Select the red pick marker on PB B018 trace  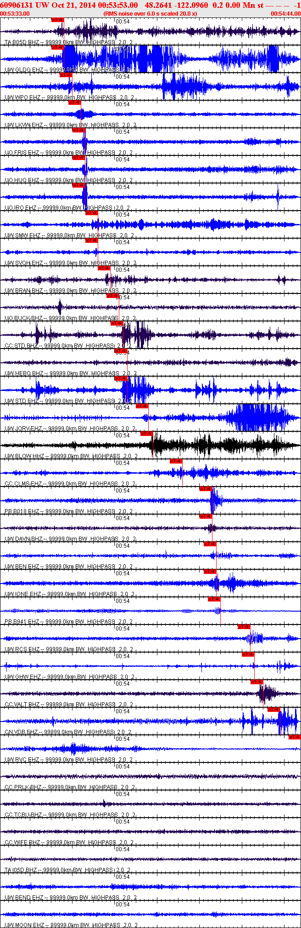click(206, 489)
